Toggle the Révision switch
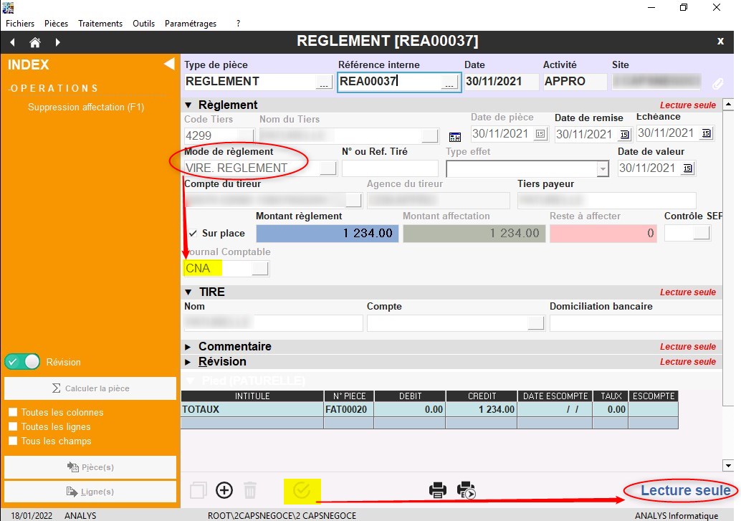 [22, 362]
